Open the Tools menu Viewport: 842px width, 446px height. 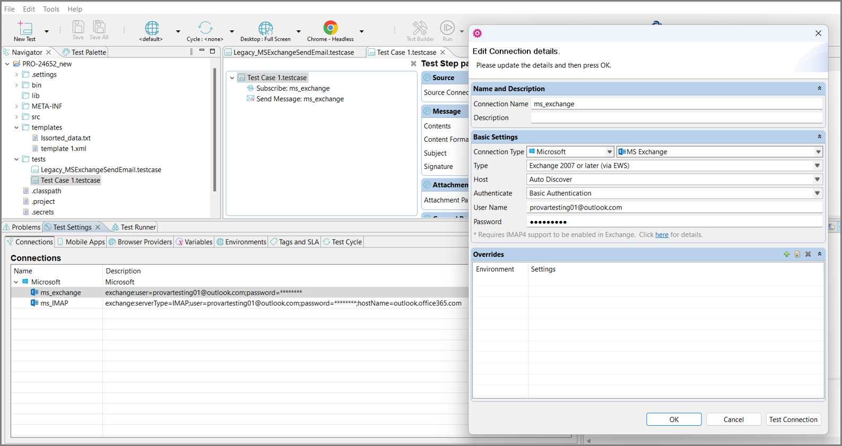click(x=51, y=9)
